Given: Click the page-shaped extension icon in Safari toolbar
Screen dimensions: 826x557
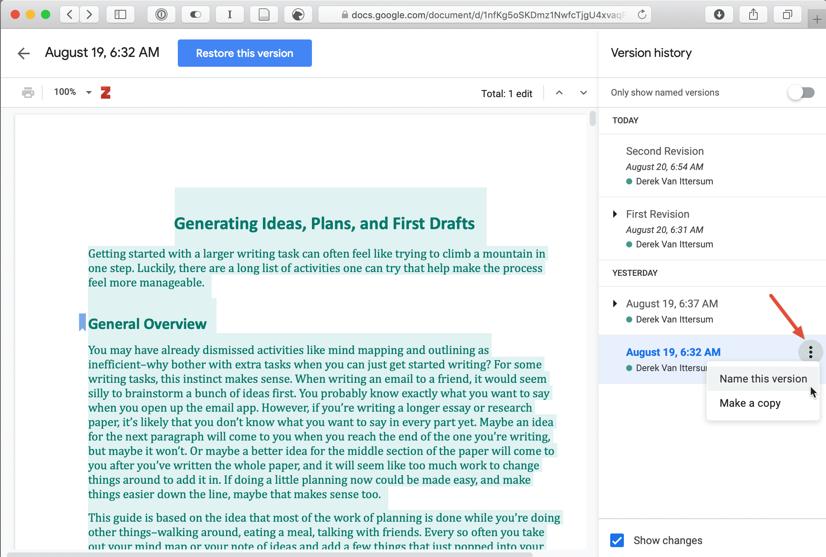Looking at the screenshot, I should pos(264,15).
